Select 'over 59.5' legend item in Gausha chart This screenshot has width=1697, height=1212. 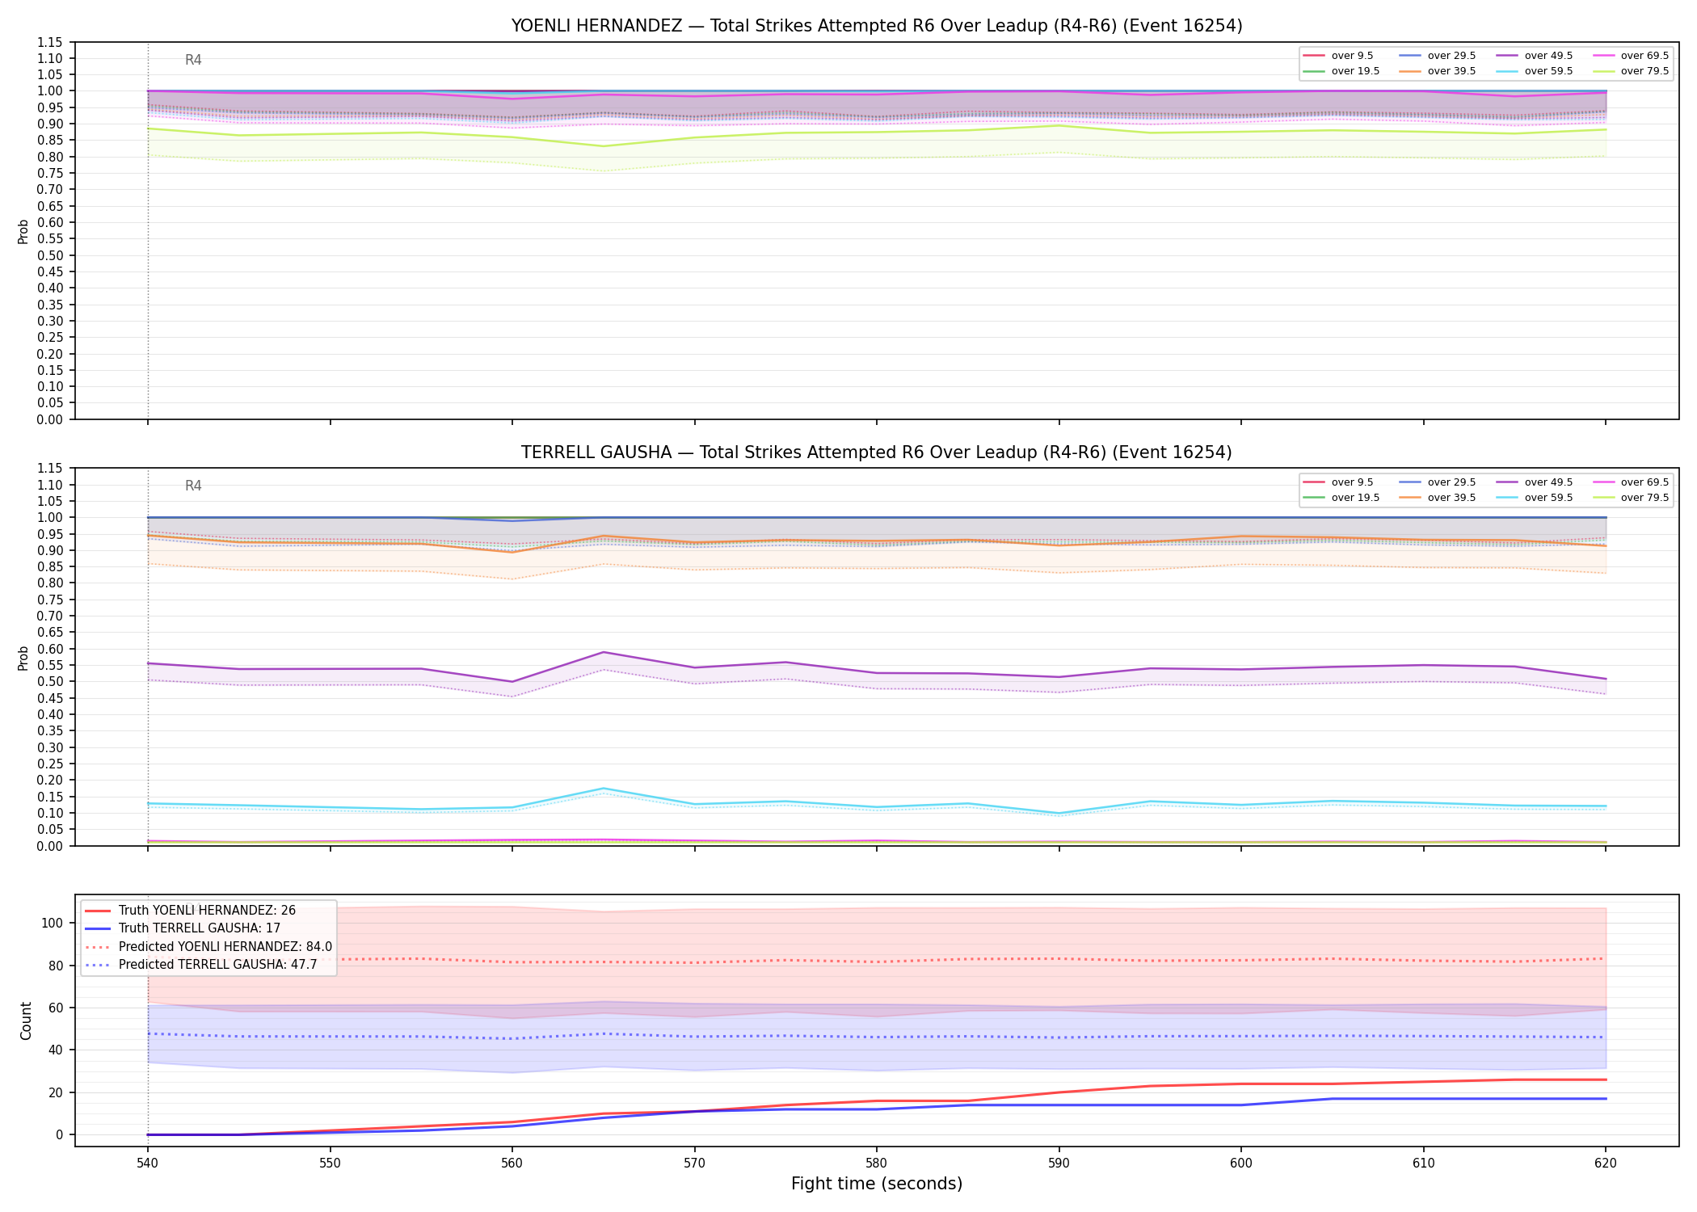(x=1535, y=498)
